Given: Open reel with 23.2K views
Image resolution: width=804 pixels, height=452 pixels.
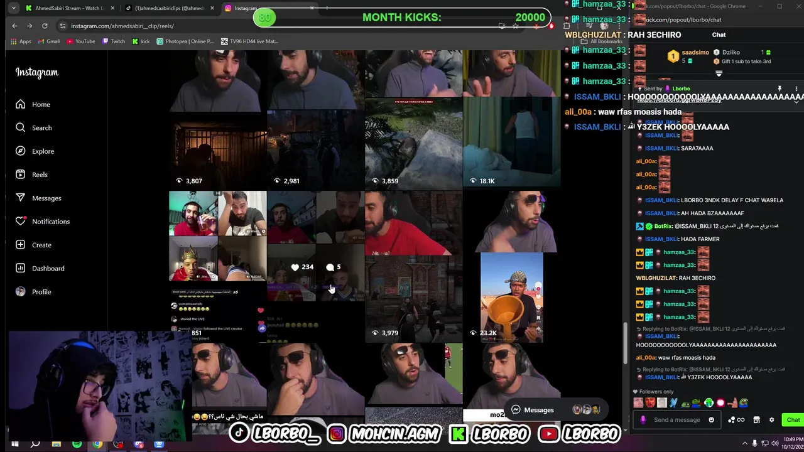Looking at the screenshot, I should click(x=511, y=267).
